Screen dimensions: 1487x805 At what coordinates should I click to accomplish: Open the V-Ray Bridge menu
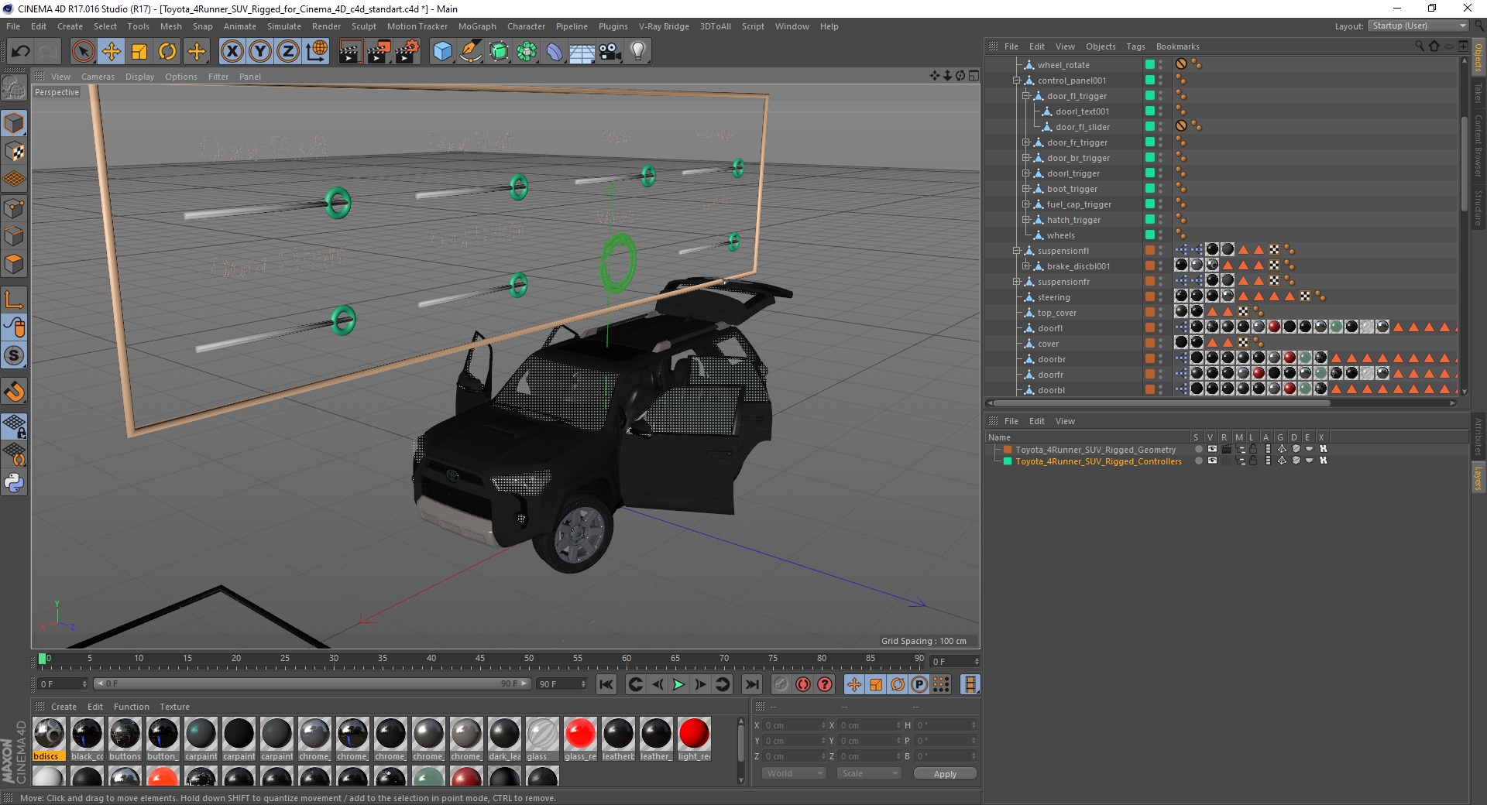coord(664,26)
